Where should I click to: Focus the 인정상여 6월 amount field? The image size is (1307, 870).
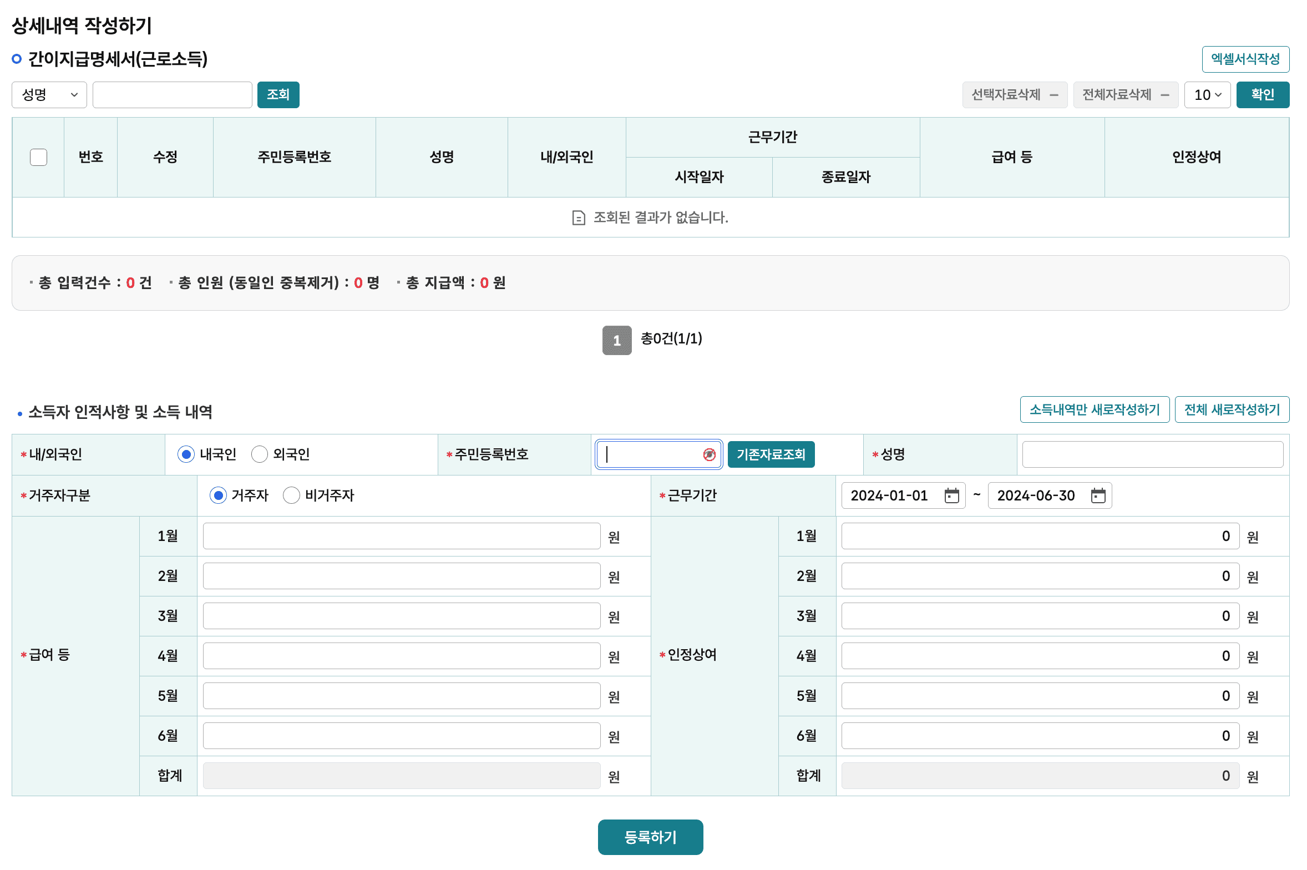point(1040,736)
